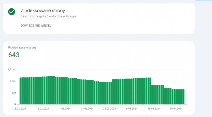This screenshot has width=212, height=117.
Task: Click the 1,5 tys. y-axis label
Action: click(12, 70)
